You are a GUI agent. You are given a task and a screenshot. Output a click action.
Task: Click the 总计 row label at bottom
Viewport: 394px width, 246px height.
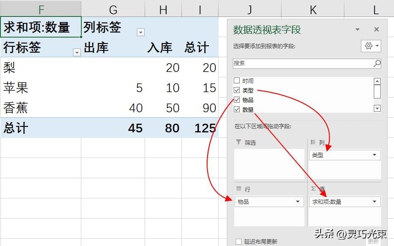click(41, 128)
